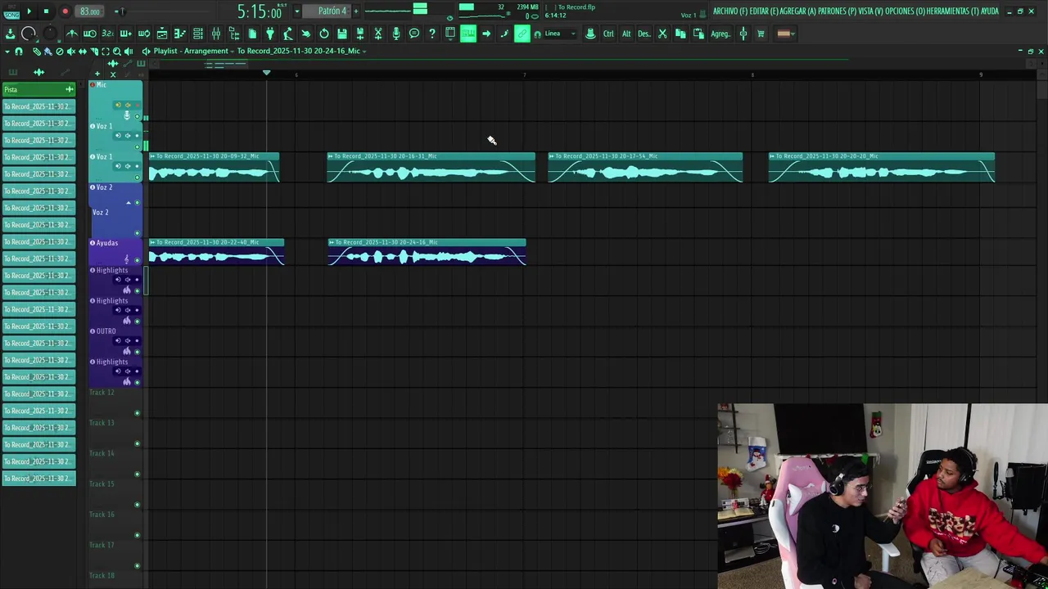
Task: Click the Alt button in toolbar
Action: click(x=626, y=34)
